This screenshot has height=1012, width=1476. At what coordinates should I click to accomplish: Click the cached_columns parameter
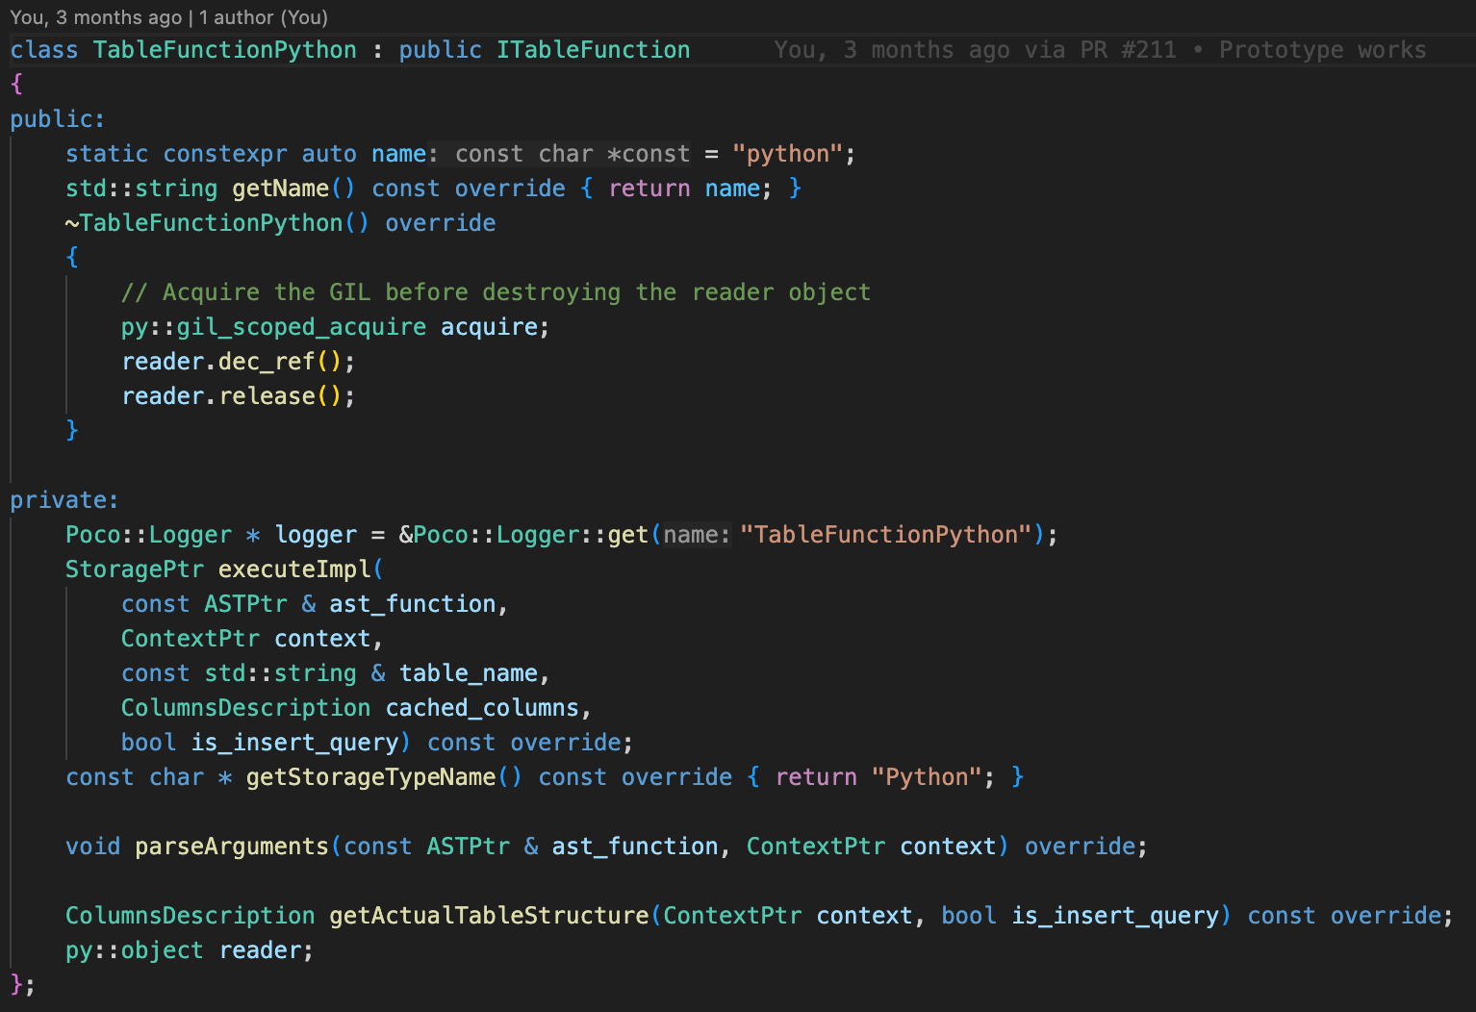click(x=482, y=708)
